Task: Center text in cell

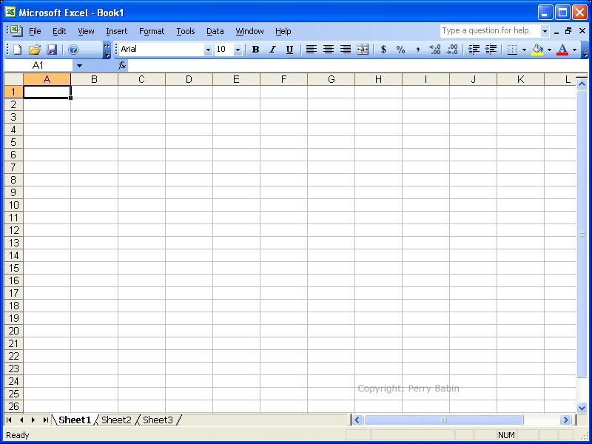Action: 329,50
